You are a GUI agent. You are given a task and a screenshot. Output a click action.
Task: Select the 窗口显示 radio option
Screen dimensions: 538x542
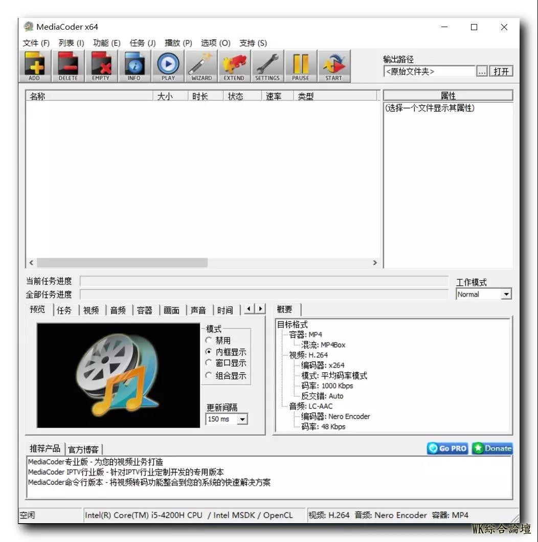[x=209, y=363]
